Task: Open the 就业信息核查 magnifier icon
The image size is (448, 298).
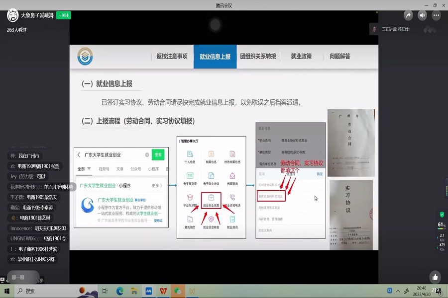Action: 210,219
